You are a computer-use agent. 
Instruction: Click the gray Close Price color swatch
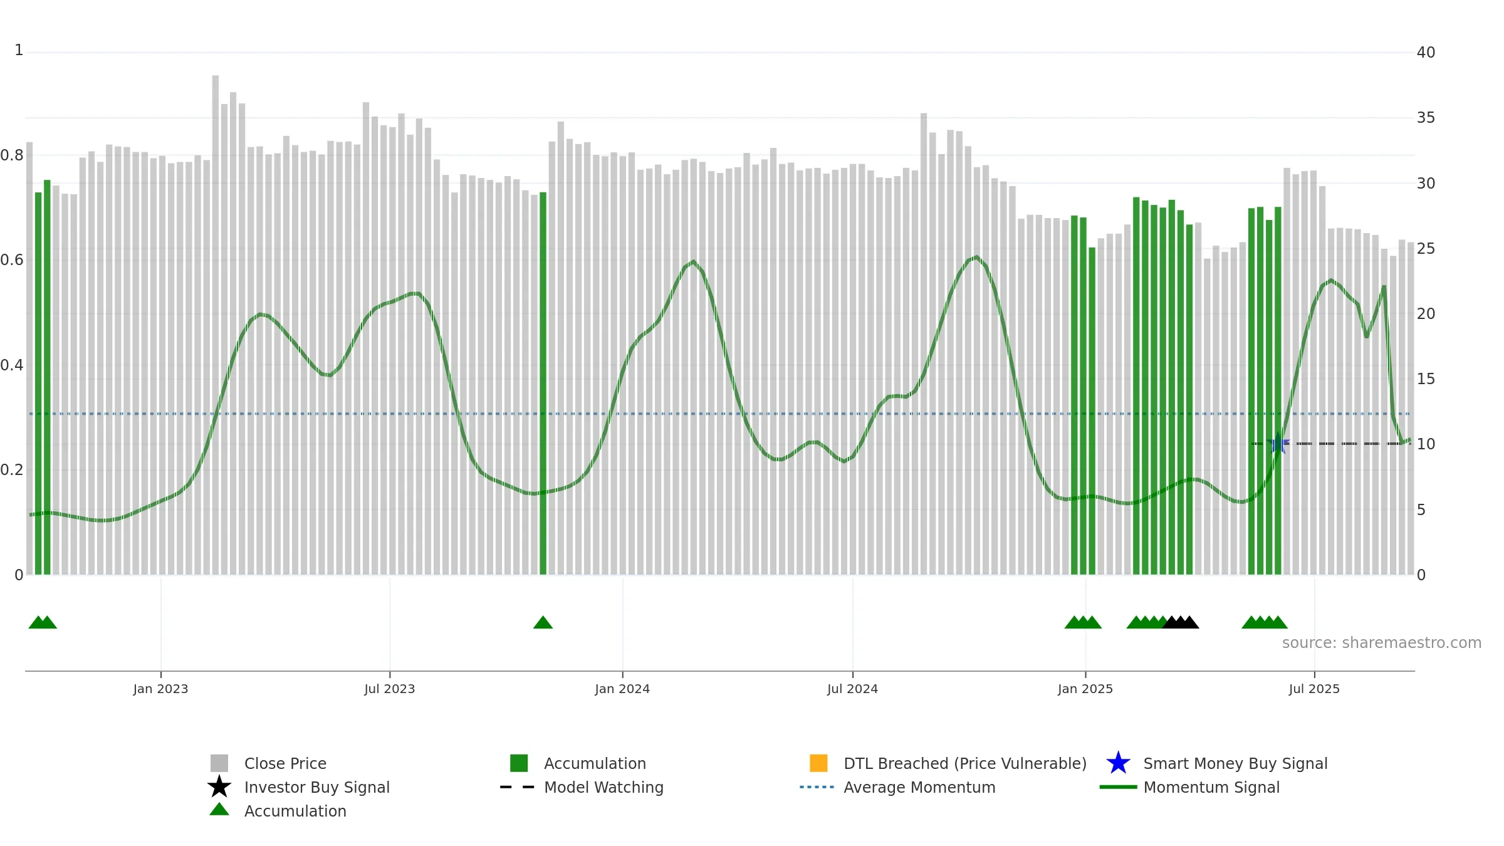[219, 763]
